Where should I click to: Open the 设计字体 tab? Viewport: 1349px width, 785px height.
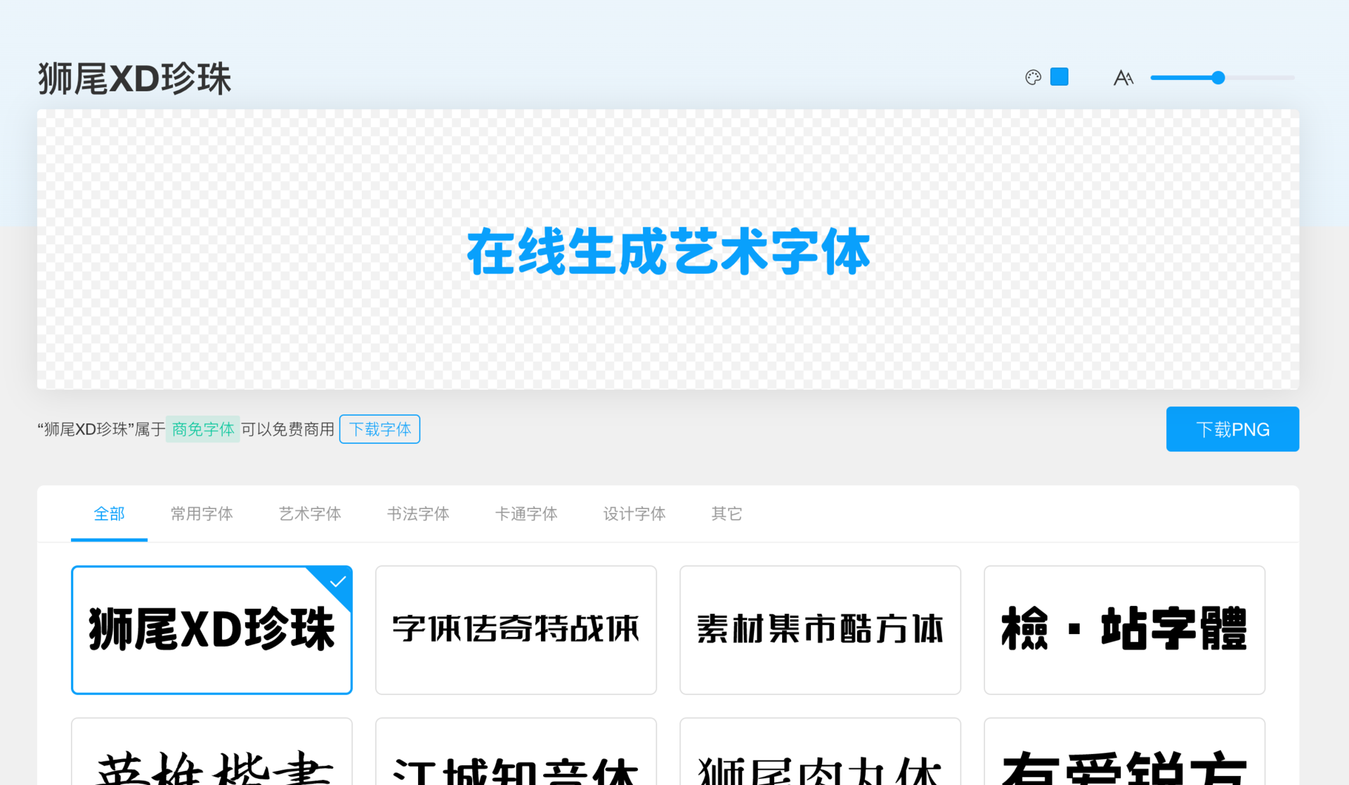coord(634,514)
